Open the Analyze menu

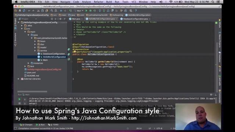pos(86,2)
